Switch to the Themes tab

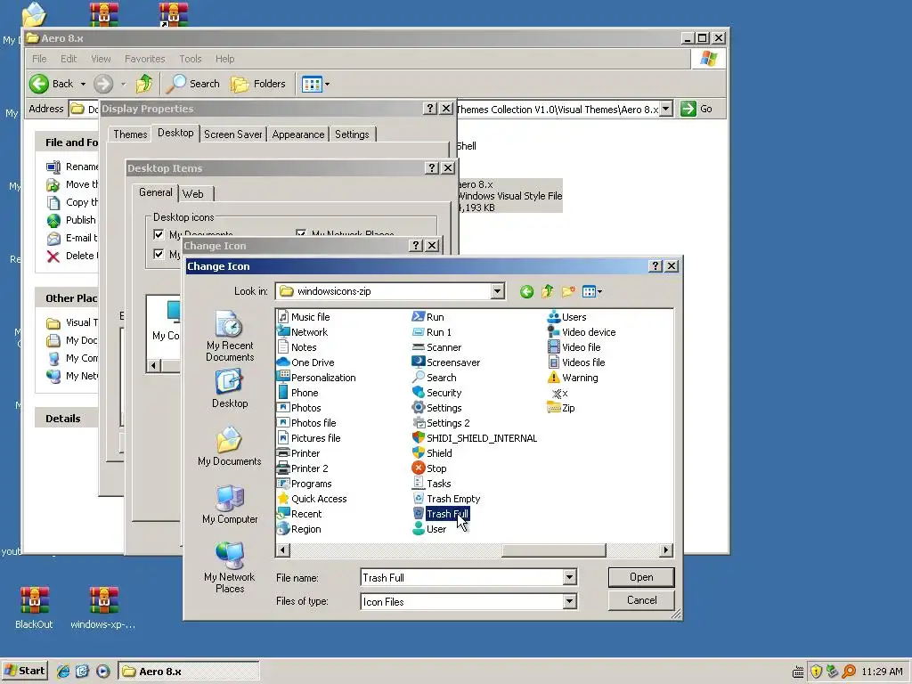tap(130, 134)
